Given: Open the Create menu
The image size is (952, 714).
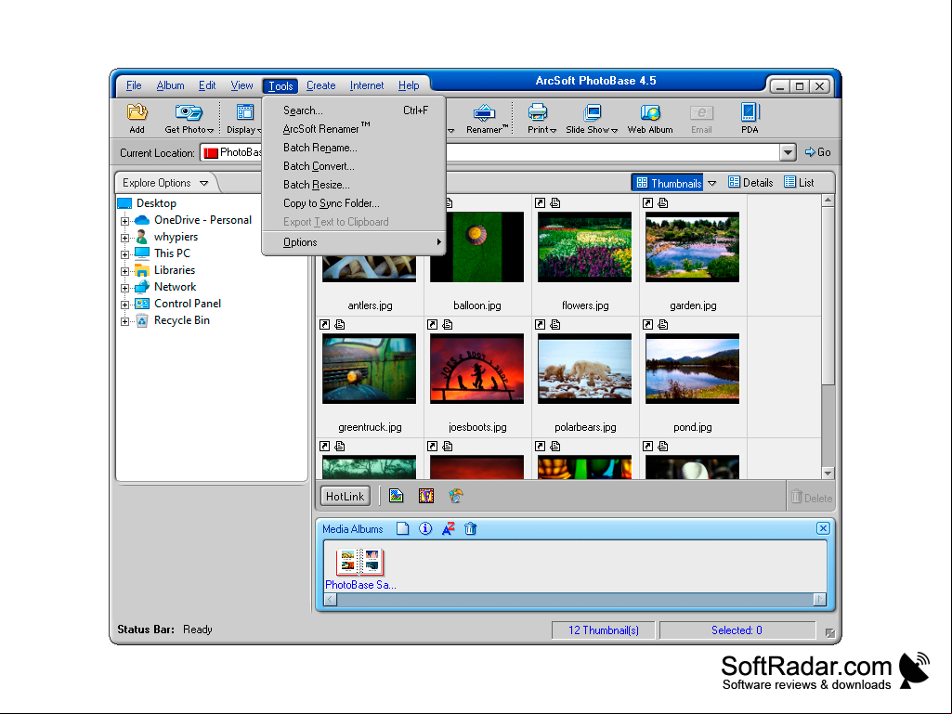Looking at the screenshot, I should click(x=320, y=85).
